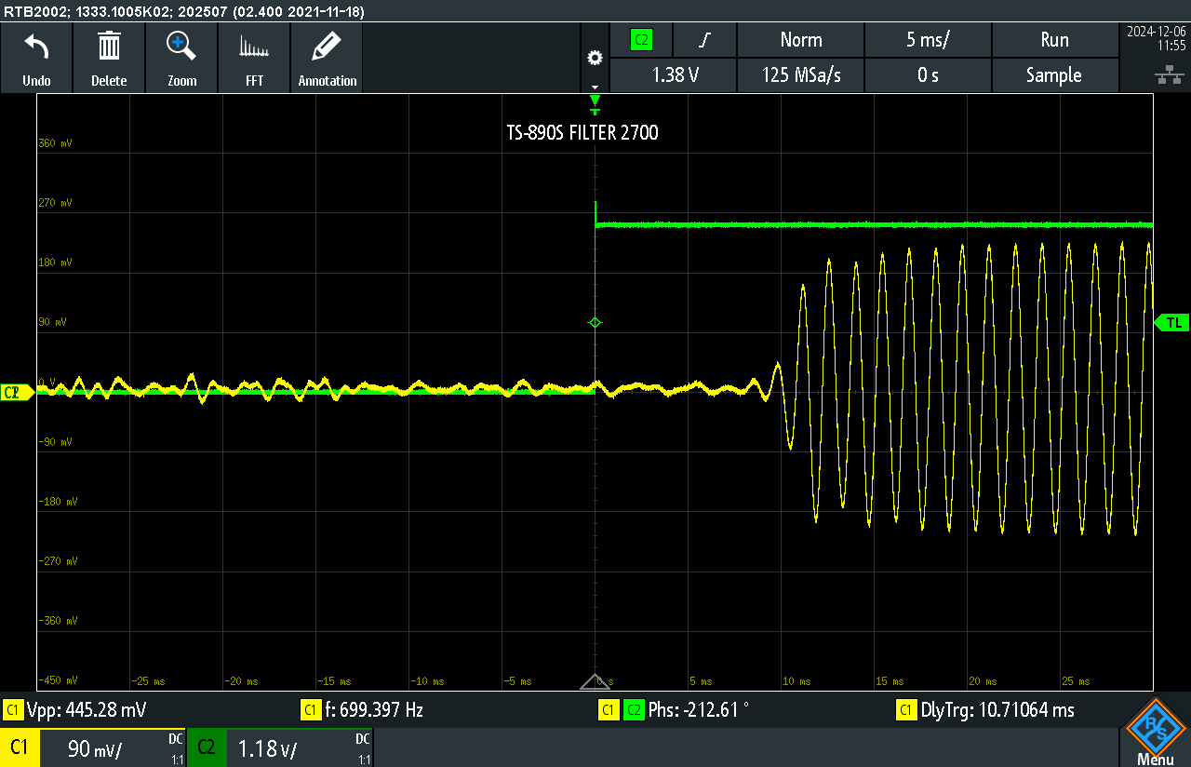The height and width of the screenshot is (767, 1191).
Task: Change the Sample acquisition mode
Action: pos(1053,75)
